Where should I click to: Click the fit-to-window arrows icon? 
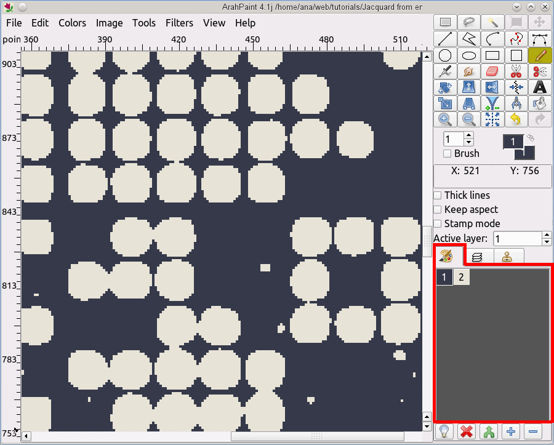492,120
